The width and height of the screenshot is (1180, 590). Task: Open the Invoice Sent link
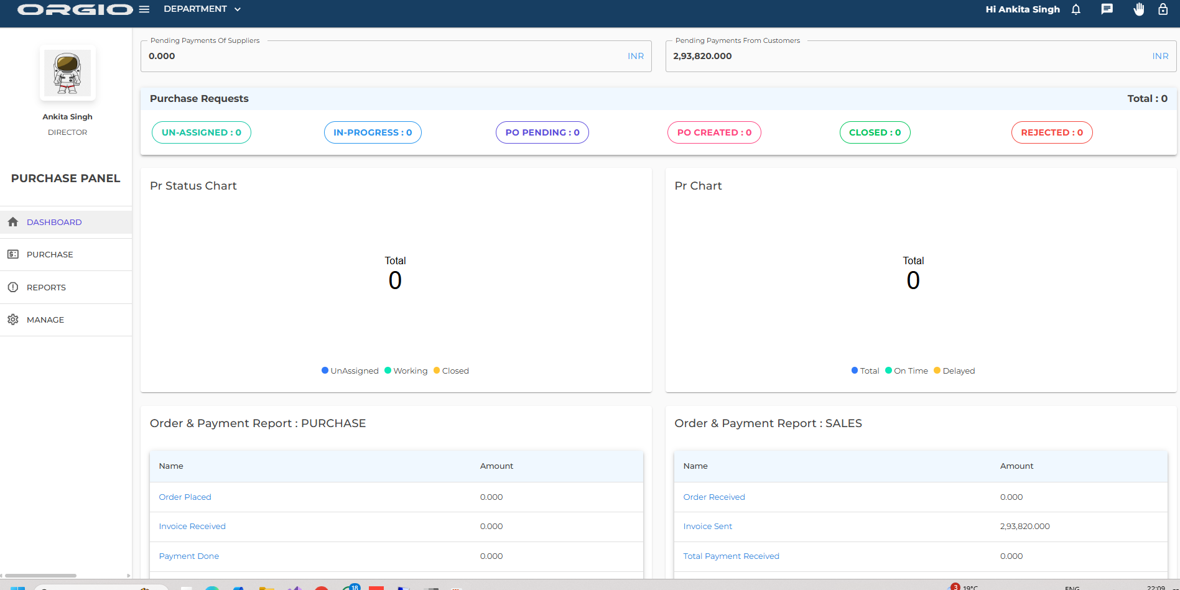click(707, 527)
